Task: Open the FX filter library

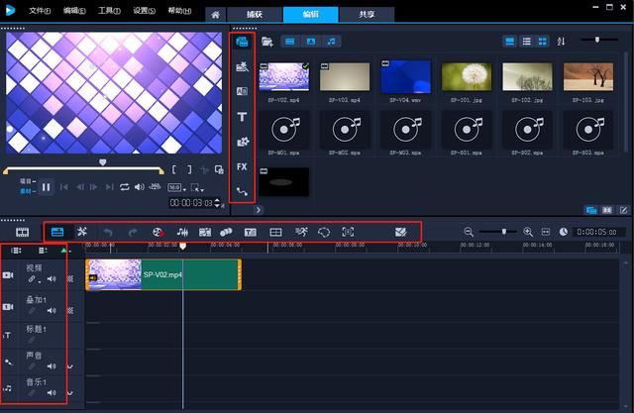Action: pyautogui.click(x=242, y=166)
